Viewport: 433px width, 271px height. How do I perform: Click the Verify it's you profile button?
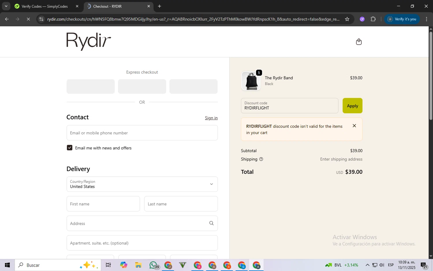point(402,19)
